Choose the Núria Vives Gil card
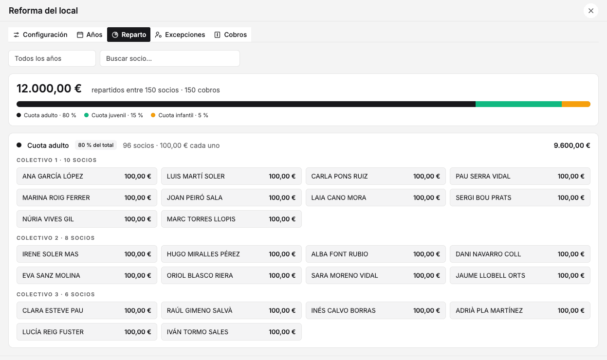Image resolution: width=607 pixels, height=360 pixels. tap(87, 219)
